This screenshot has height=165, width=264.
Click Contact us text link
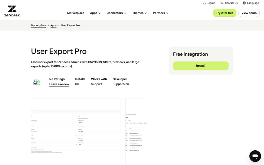(231, 3)
